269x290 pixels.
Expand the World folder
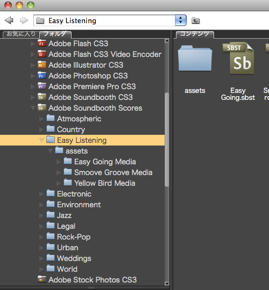click(41, 269)
